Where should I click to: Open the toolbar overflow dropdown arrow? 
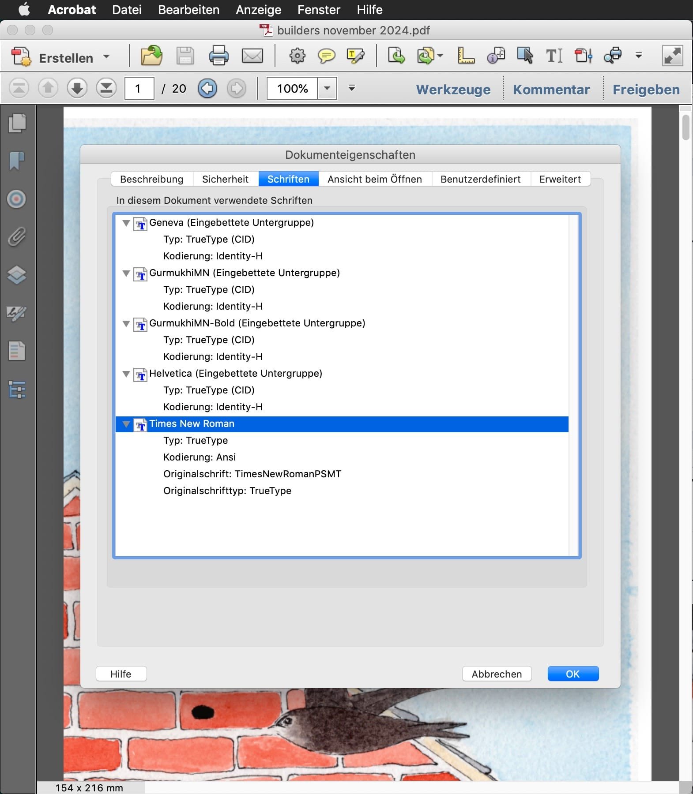click(638, 56)
